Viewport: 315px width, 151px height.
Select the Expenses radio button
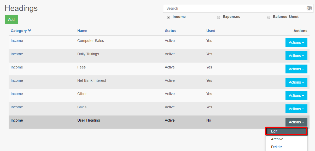pyautogui.click(x=219, y=17)
